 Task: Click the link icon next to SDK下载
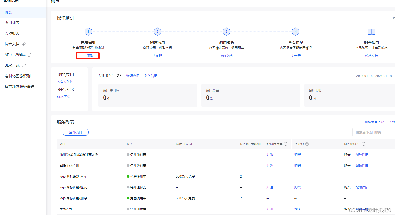pyautogui.click(x=24, y=65)
